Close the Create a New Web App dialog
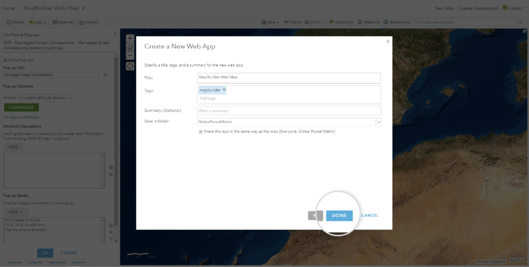The width and height of the screenshot is (529, 267). pyautogui.click(x=387, y=41)
